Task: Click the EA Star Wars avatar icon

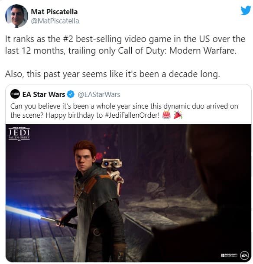Action: 15,94
